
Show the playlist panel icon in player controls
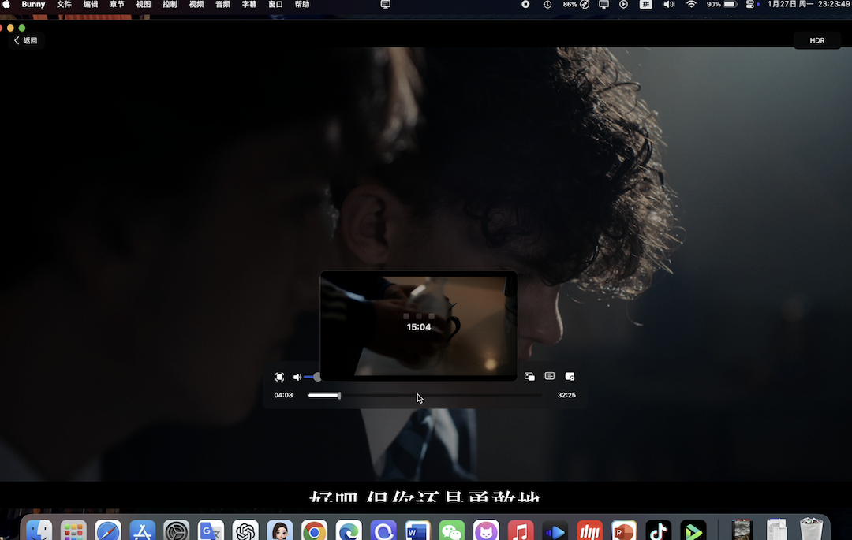click(x=549, y=376)
